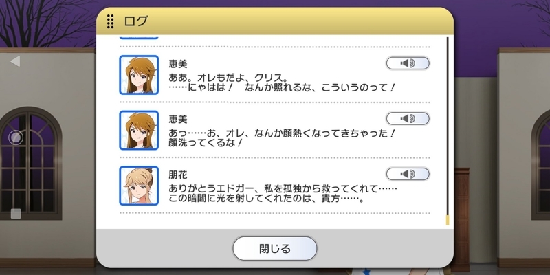Click the name label 朋花
Image resolution: width=550 pixels, height=275 pixels.
pyautogui.click(x=178, y=175)
